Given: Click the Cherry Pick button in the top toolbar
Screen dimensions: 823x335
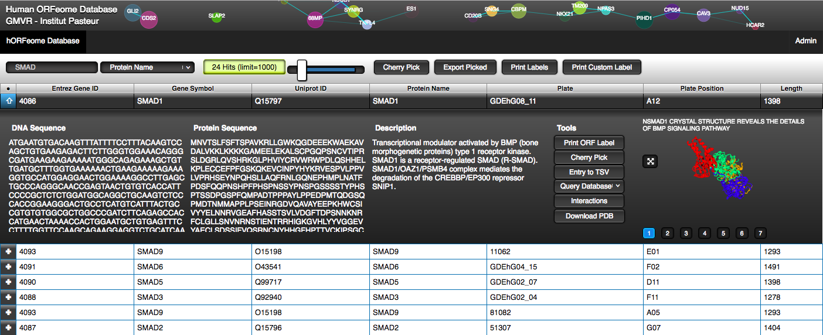Looking at the screenshot, I should coord(402,67).
